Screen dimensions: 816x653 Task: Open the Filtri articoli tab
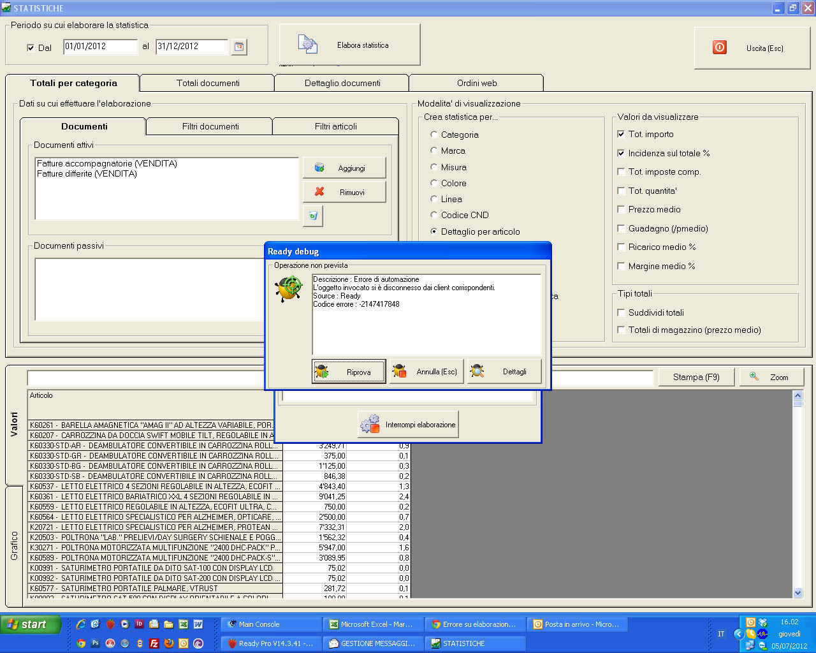(x=336, y=126)
